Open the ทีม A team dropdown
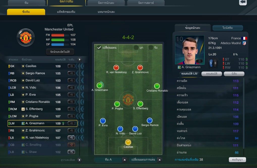Image resolution: width=257 pixels, height=168 pixels. click(x=111, y=160)
